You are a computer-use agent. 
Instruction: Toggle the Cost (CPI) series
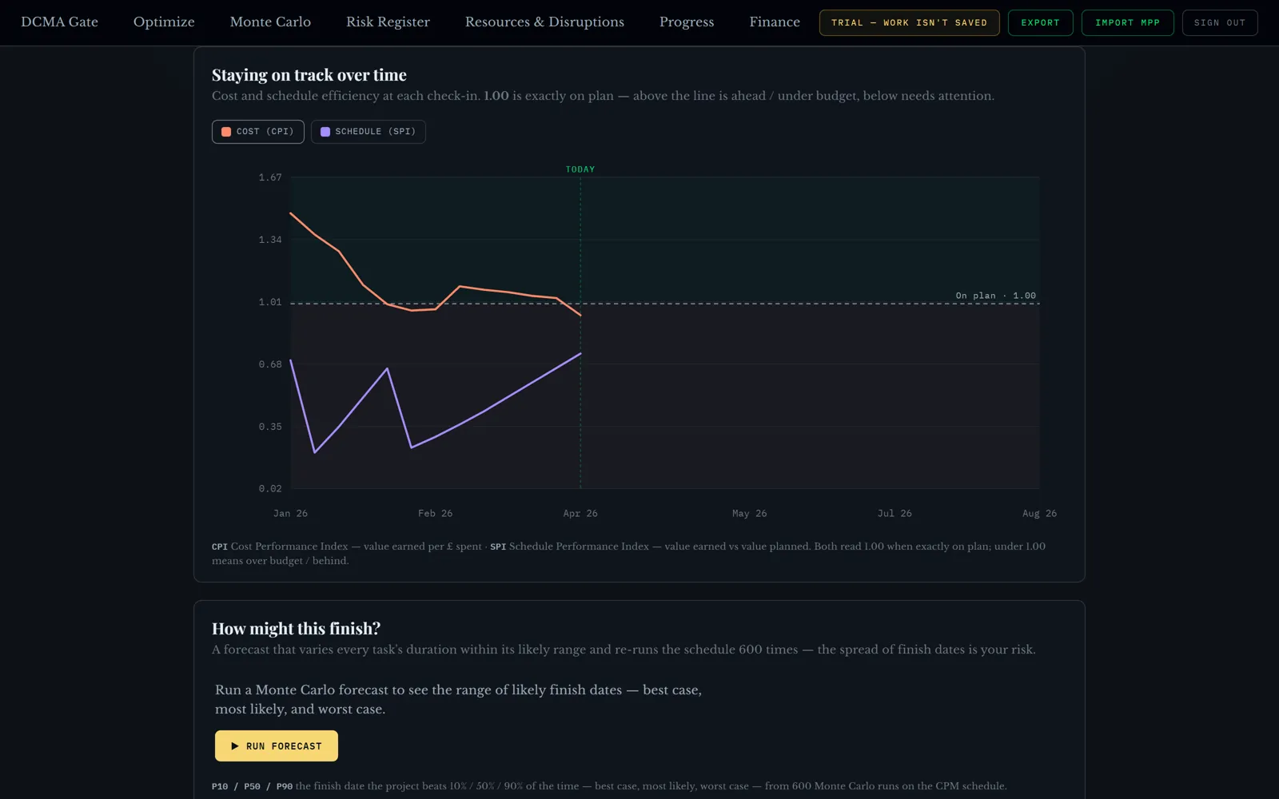point(257,132)
